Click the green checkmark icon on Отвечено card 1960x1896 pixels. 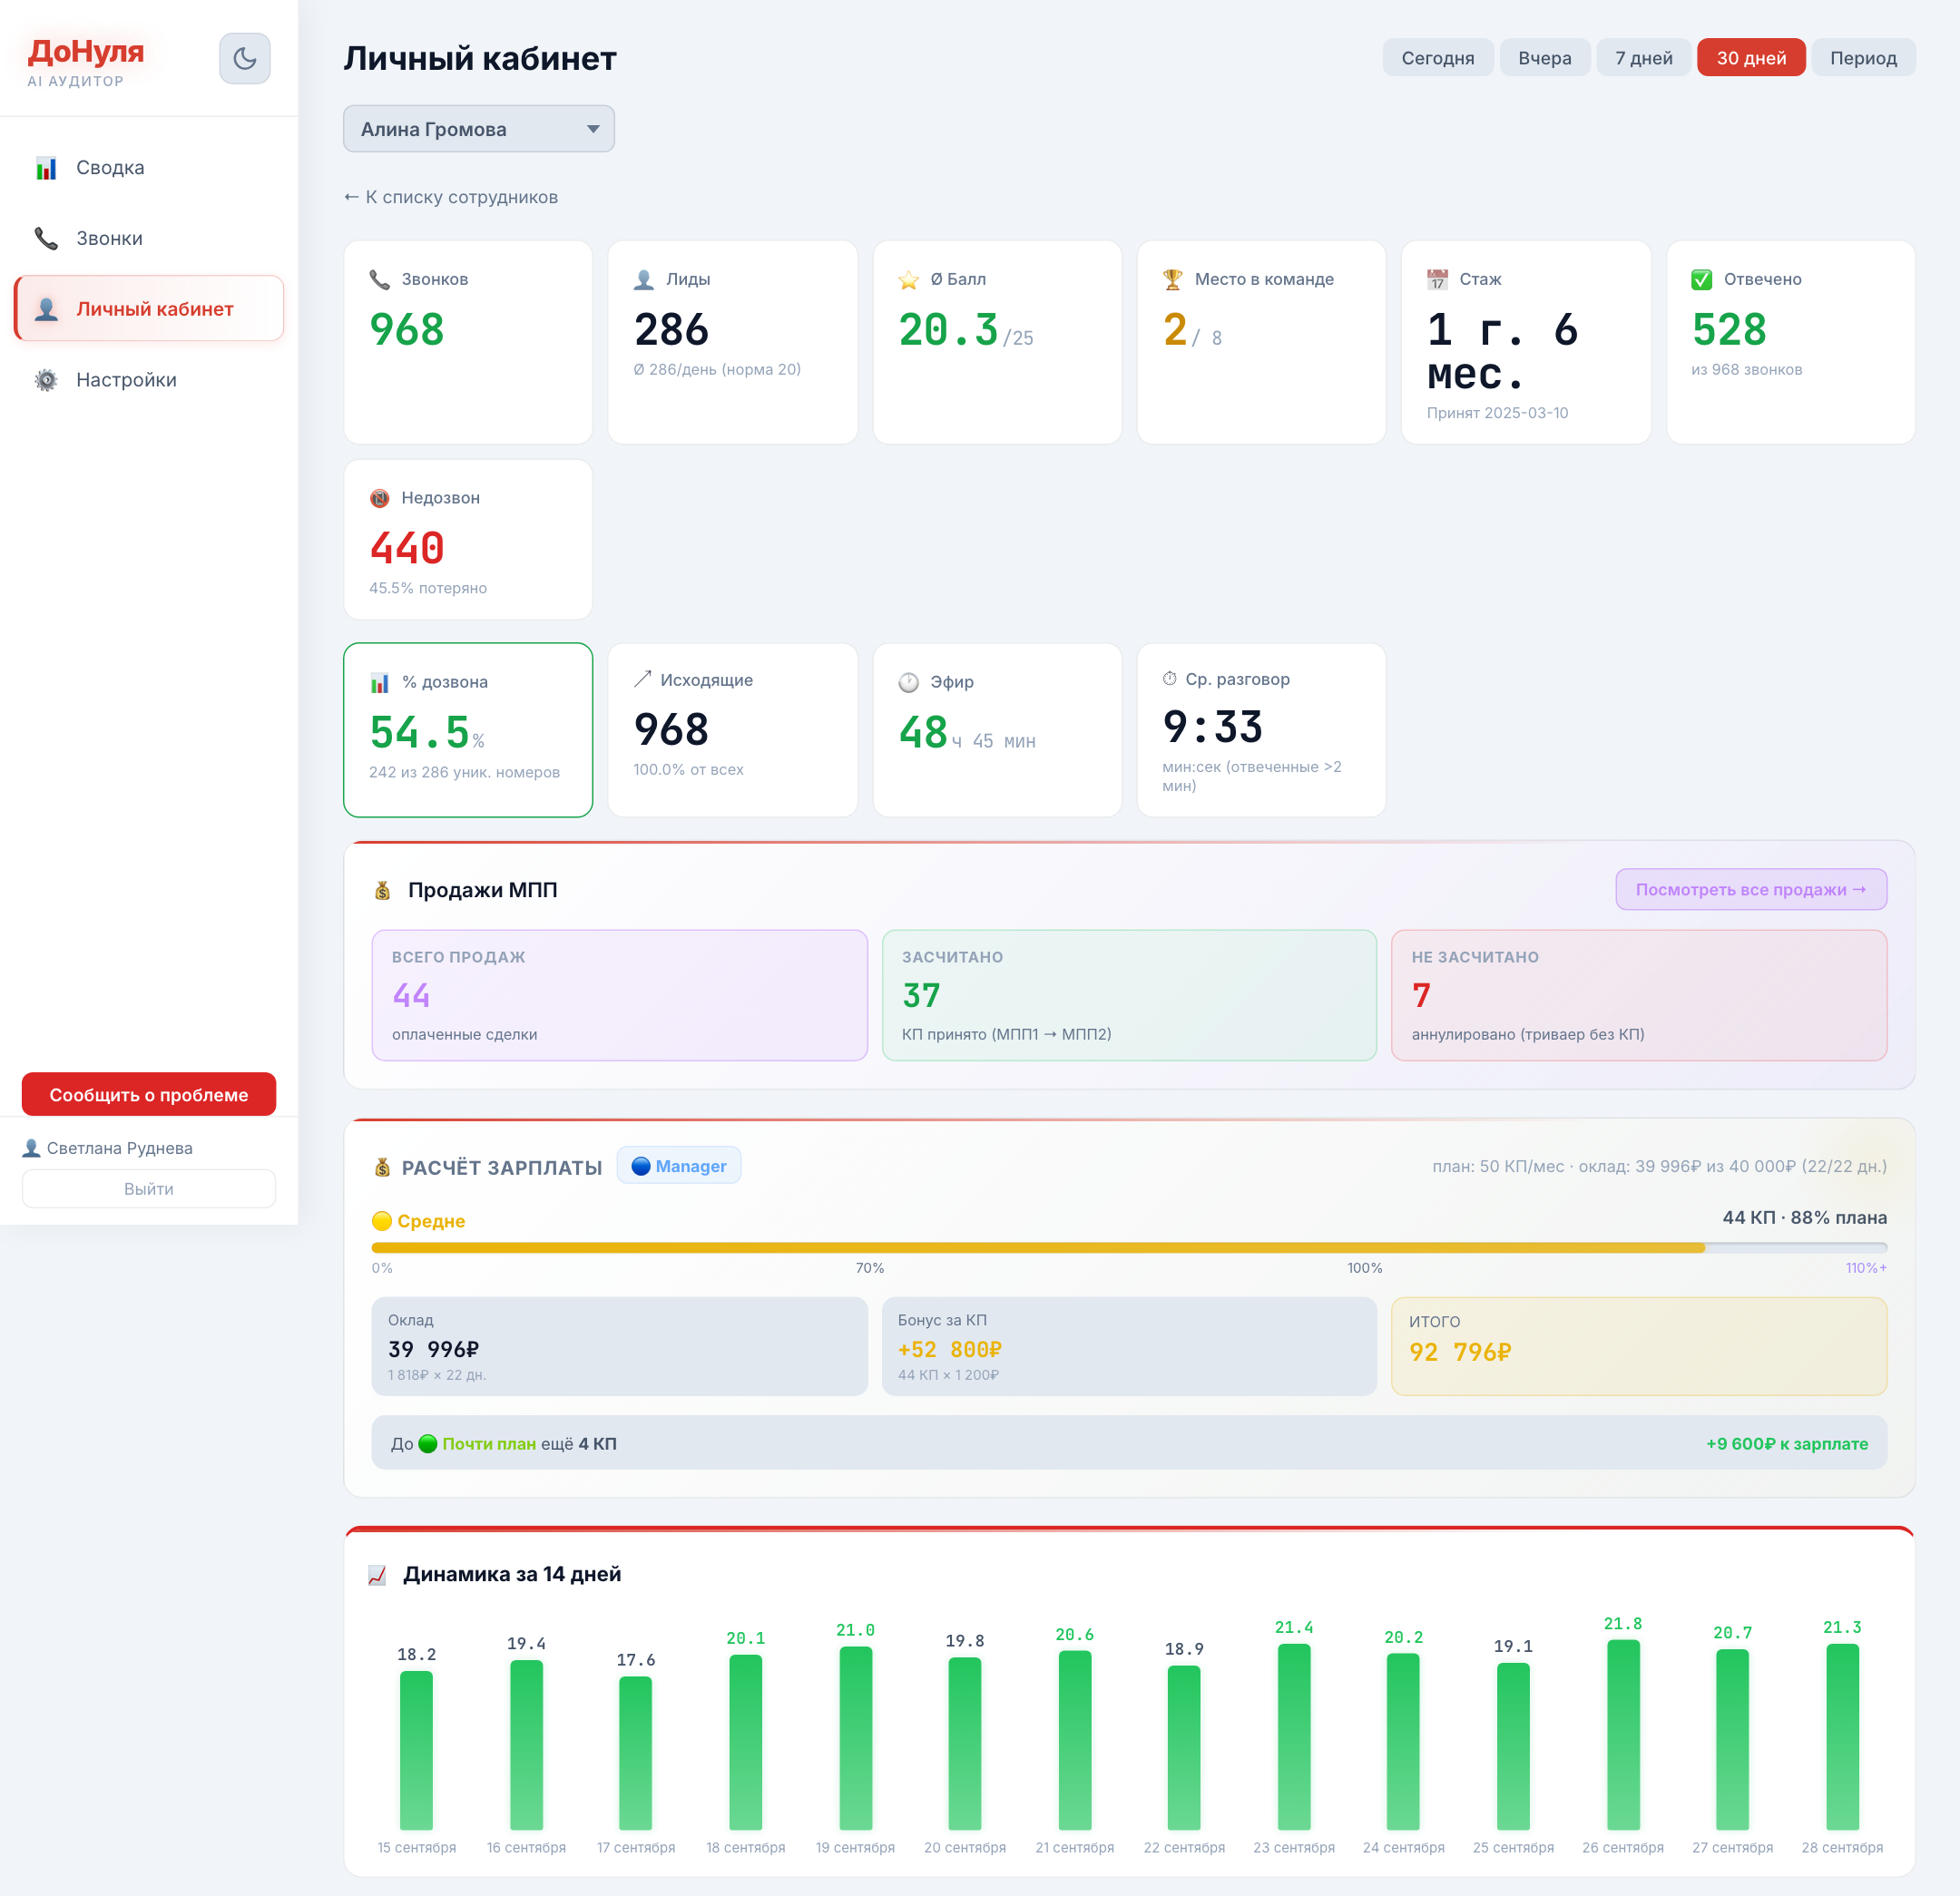(x=1702, y=280)
